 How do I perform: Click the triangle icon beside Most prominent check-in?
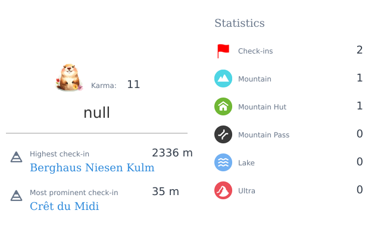16,196
